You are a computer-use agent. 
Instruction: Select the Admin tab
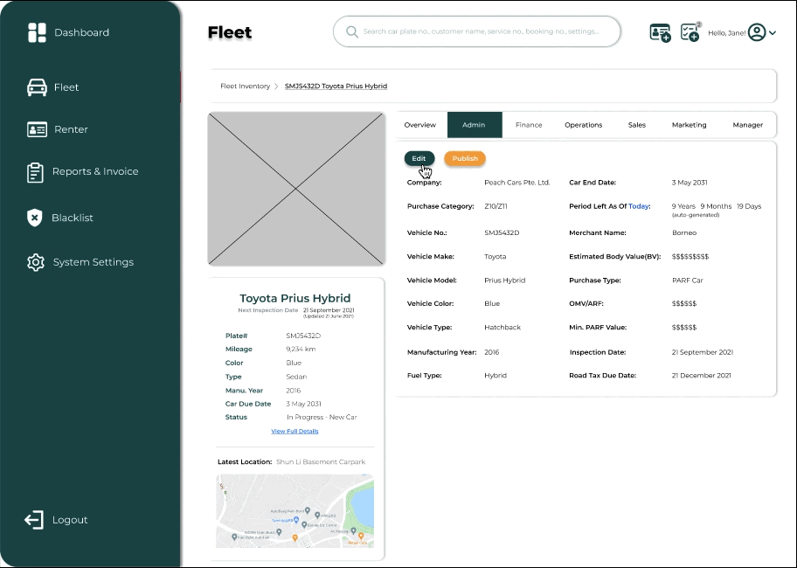475,125
